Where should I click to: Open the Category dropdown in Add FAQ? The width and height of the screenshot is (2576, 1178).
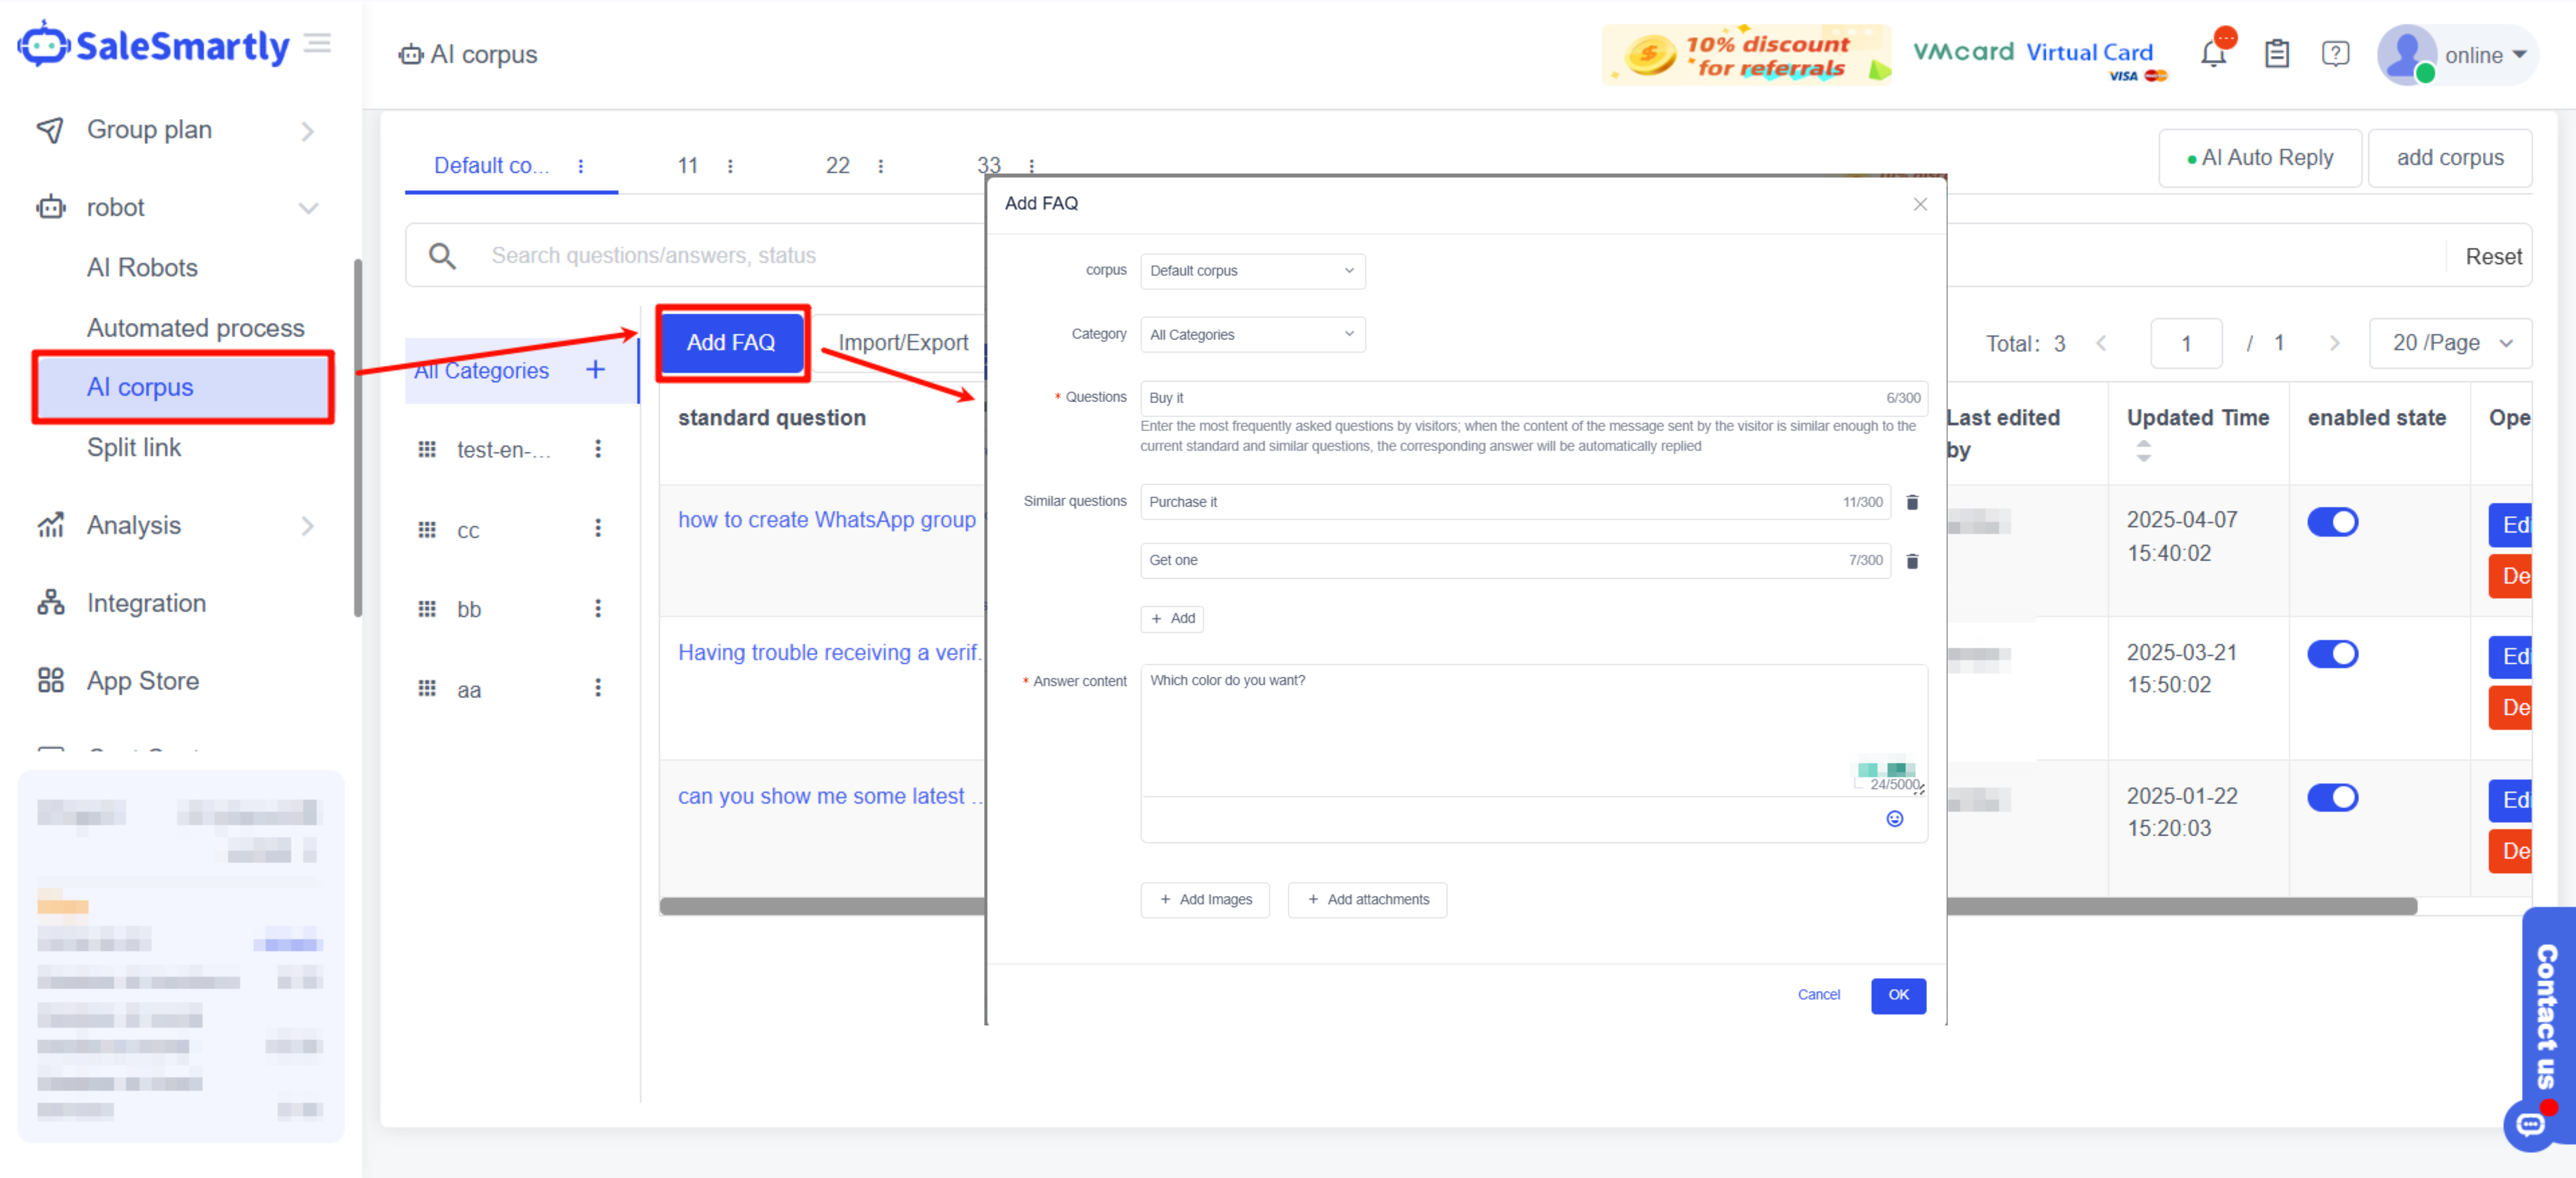coord(1252,335)
